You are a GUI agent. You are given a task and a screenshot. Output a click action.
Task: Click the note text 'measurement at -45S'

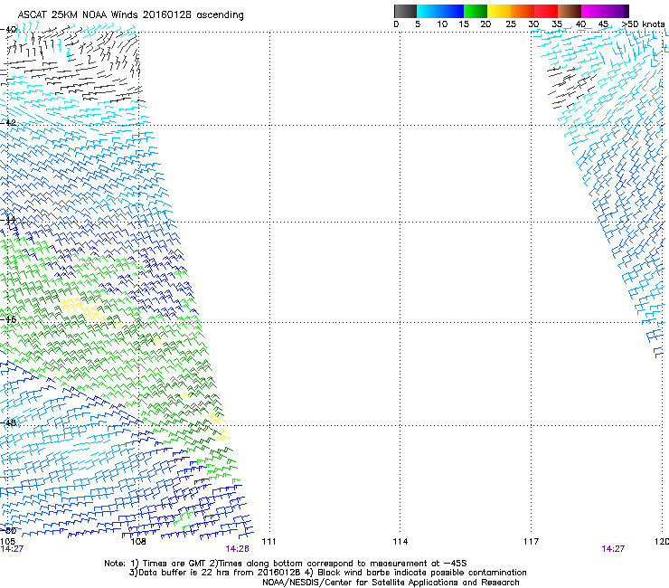[x=420, y=564]
